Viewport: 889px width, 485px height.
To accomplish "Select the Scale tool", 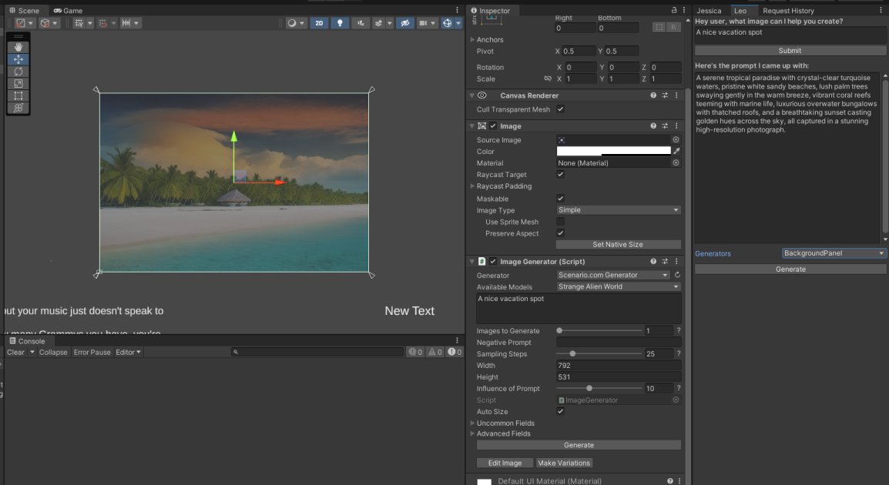I will pyautogui.click(x=18, y=84).
